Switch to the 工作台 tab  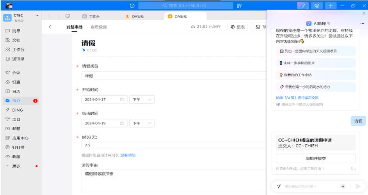(91, 16)
